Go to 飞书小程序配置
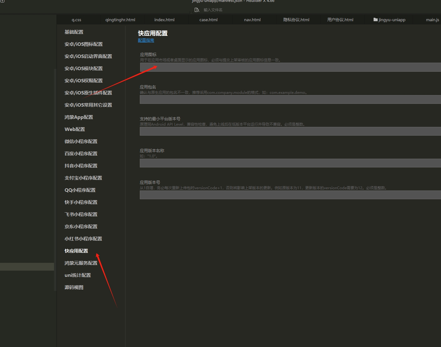 click(x=81, y=214)
